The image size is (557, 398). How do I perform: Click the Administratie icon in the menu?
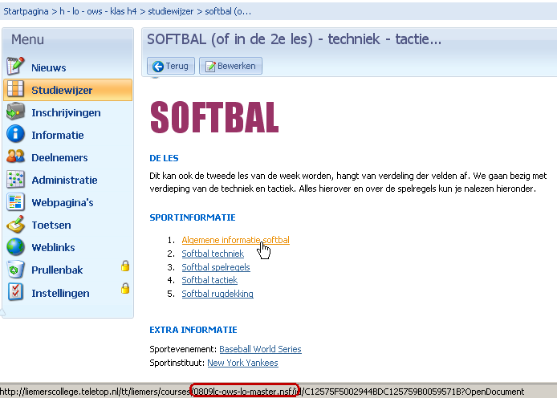pos(15,179)
